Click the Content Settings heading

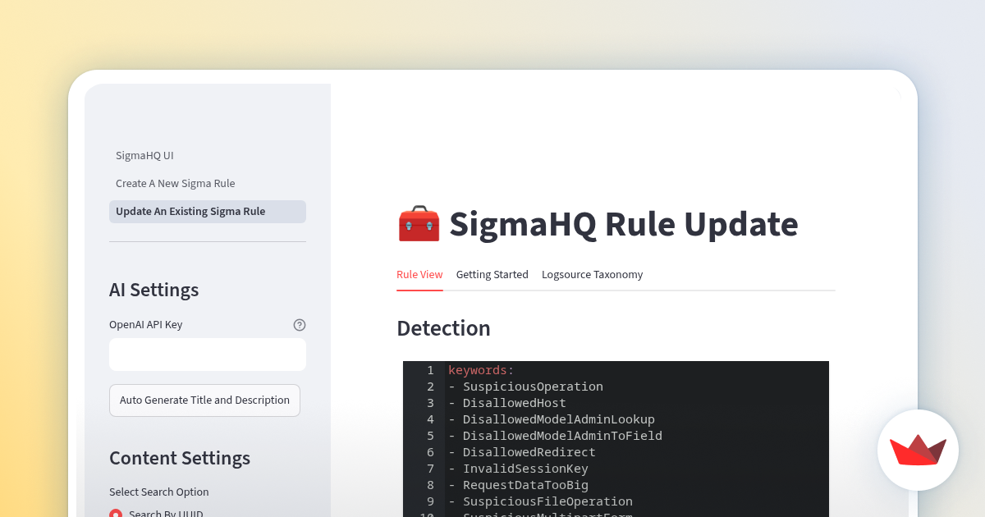tap(180, 458)
